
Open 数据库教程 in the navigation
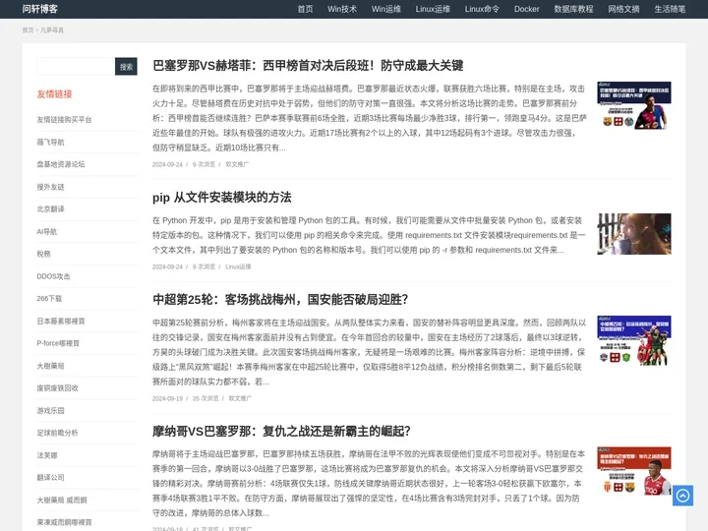pyautogui.click(x=573, y=9)
